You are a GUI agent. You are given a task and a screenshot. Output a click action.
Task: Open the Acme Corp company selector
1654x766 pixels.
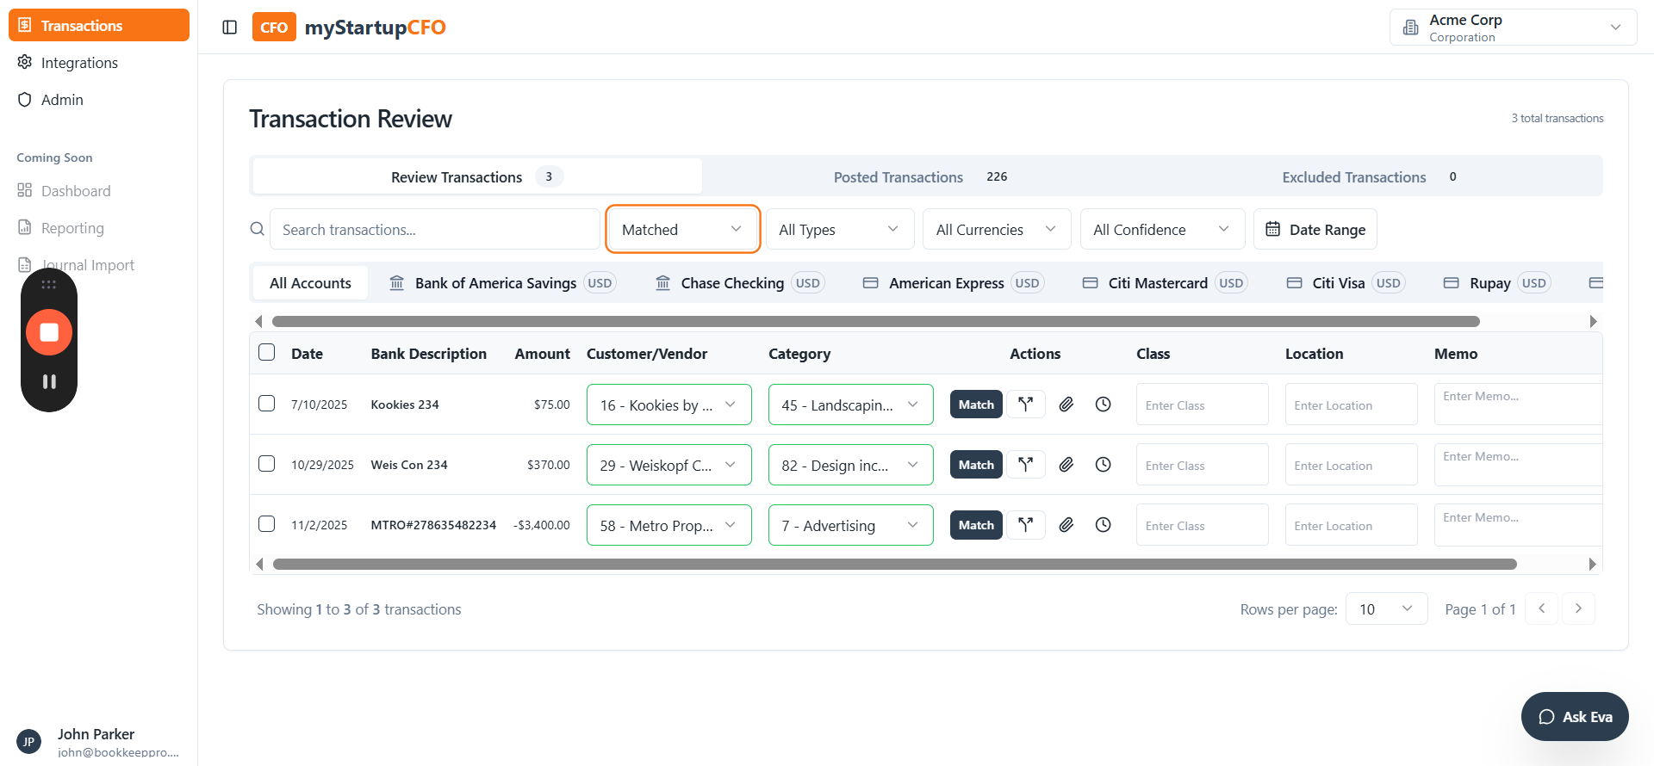(1512, 28)
